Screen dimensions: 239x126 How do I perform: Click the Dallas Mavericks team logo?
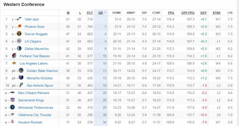point(19,48)
